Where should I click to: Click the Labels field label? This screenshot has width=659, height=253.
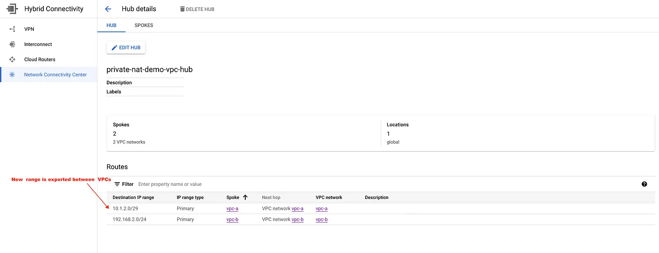point(113,92)
